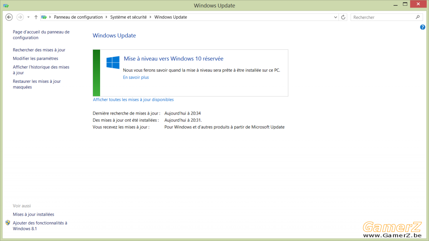Screen dimensions: 429x241
Task: Click Rechercher des mises à jour link
Action: click(x=39, y=50)
